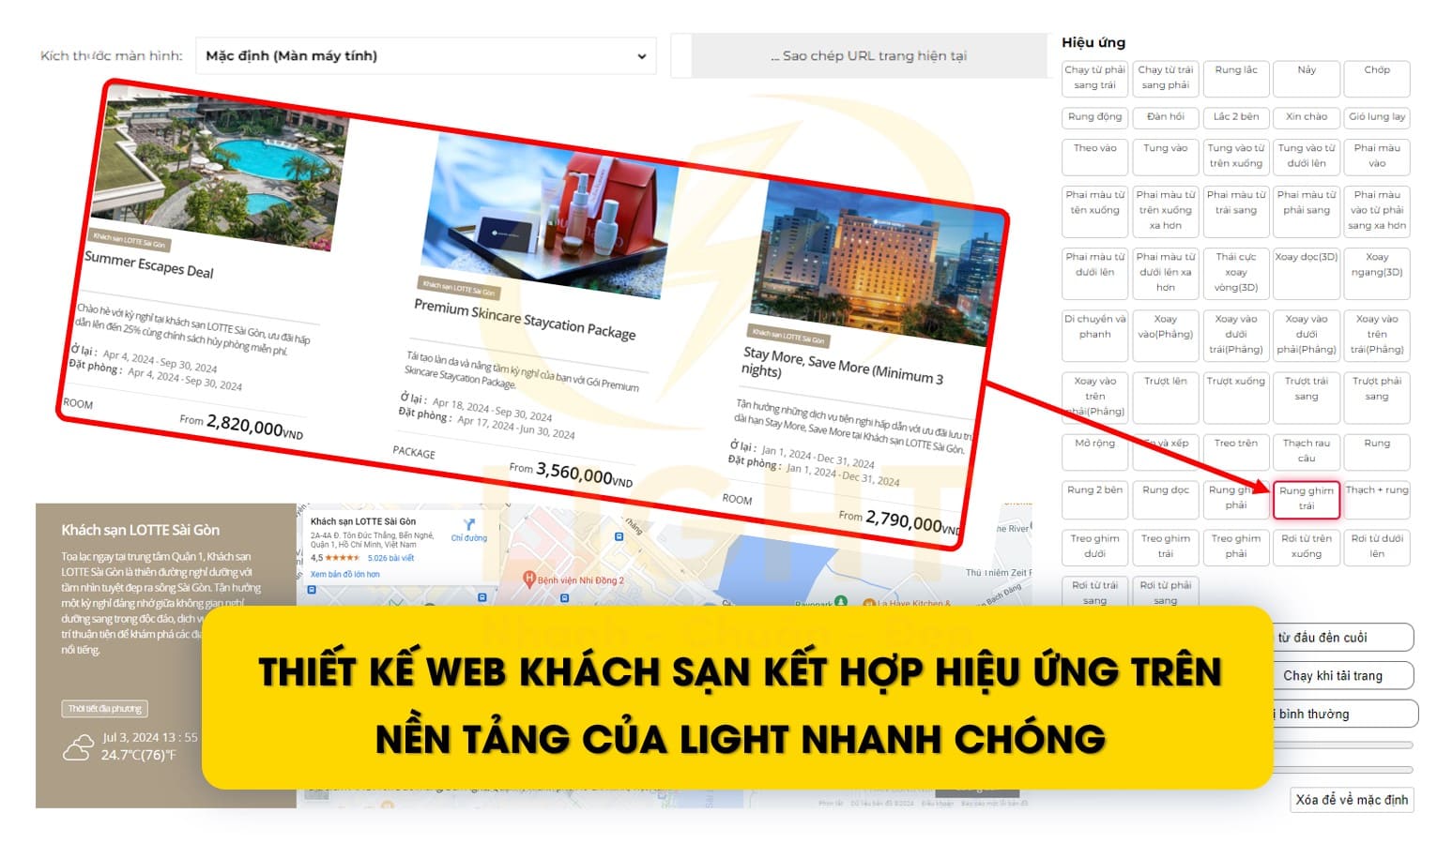Image resolution: width=1437 pixels, height=843 pixels.
Task: Pick the 'Xin chào' effect
Action: coord(1306,118)
